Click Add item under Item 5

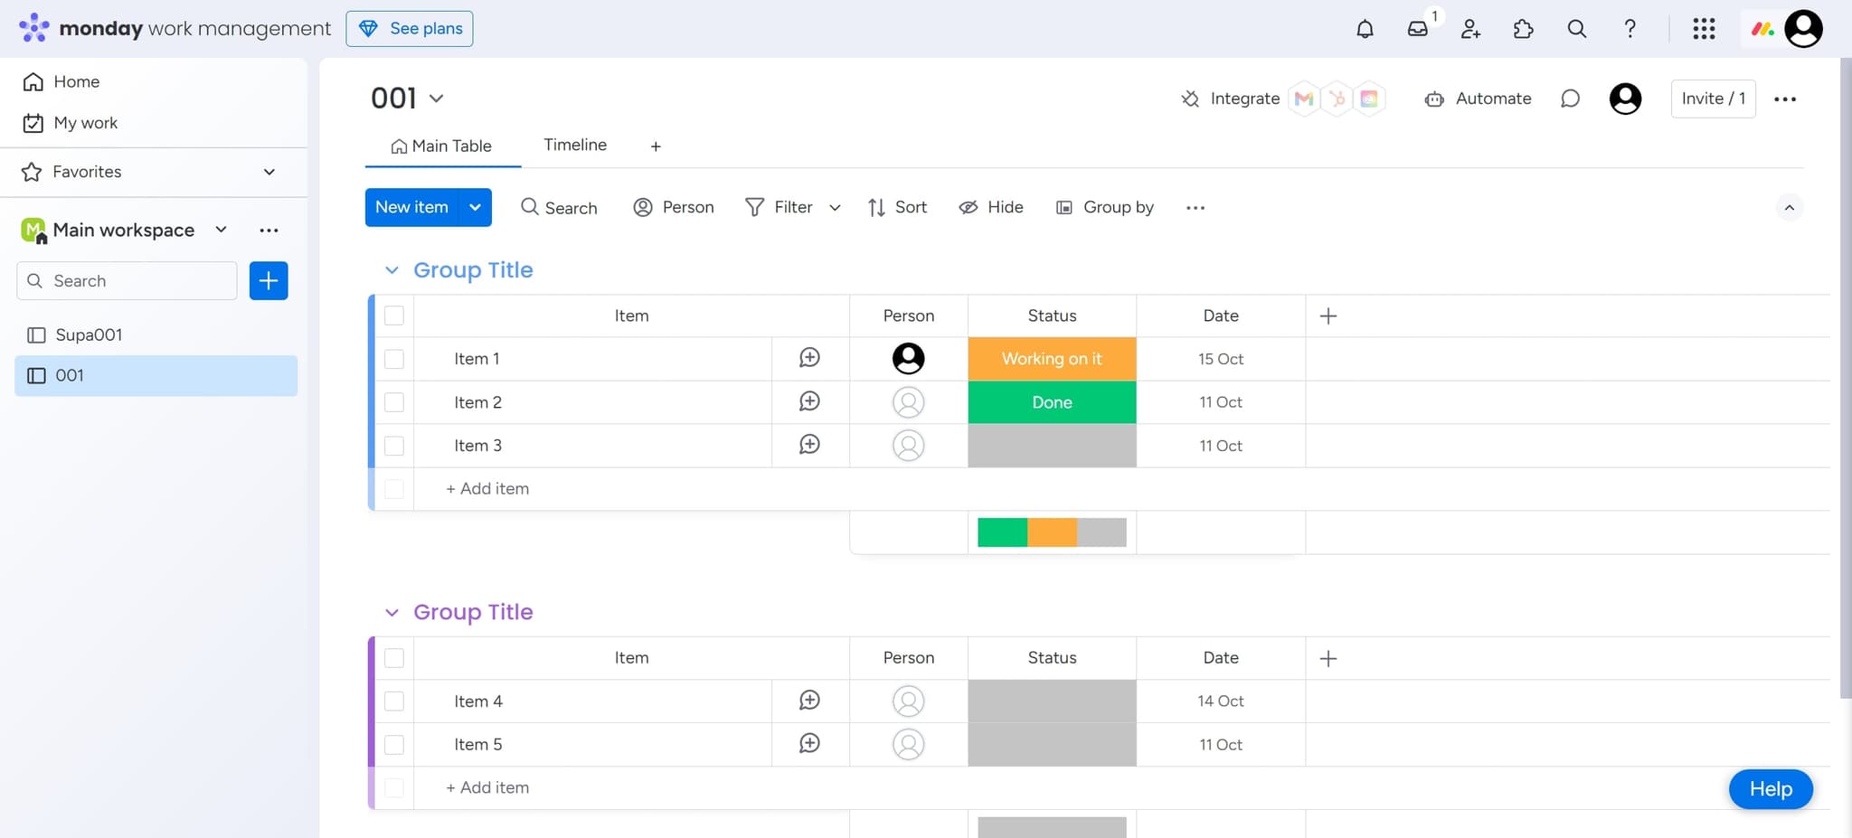point(487,787)
